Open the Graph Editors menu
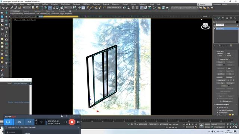239x134 pixels. click(66, 4)
